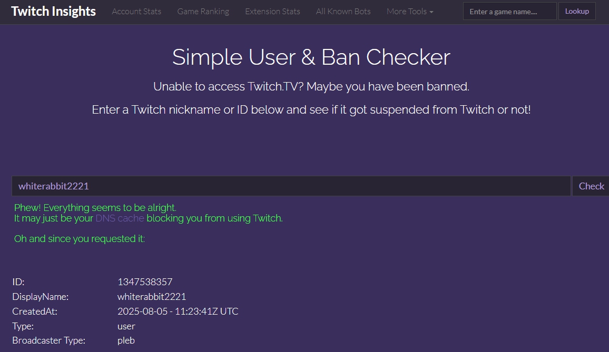Click the DisplayName value in results
The height and width of the screenshot is (352, 609).
coord(152,297)
